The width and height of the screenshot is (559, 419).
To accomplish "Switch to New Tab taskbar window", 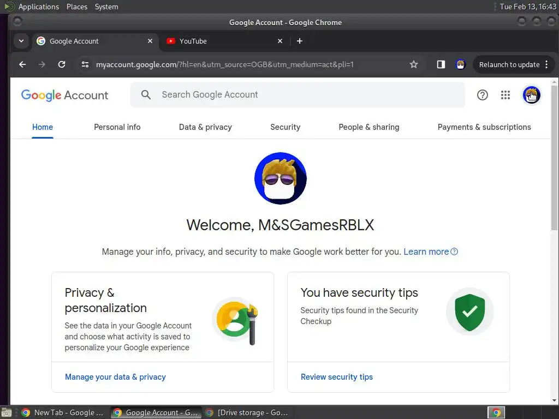I will click(62, 412).
